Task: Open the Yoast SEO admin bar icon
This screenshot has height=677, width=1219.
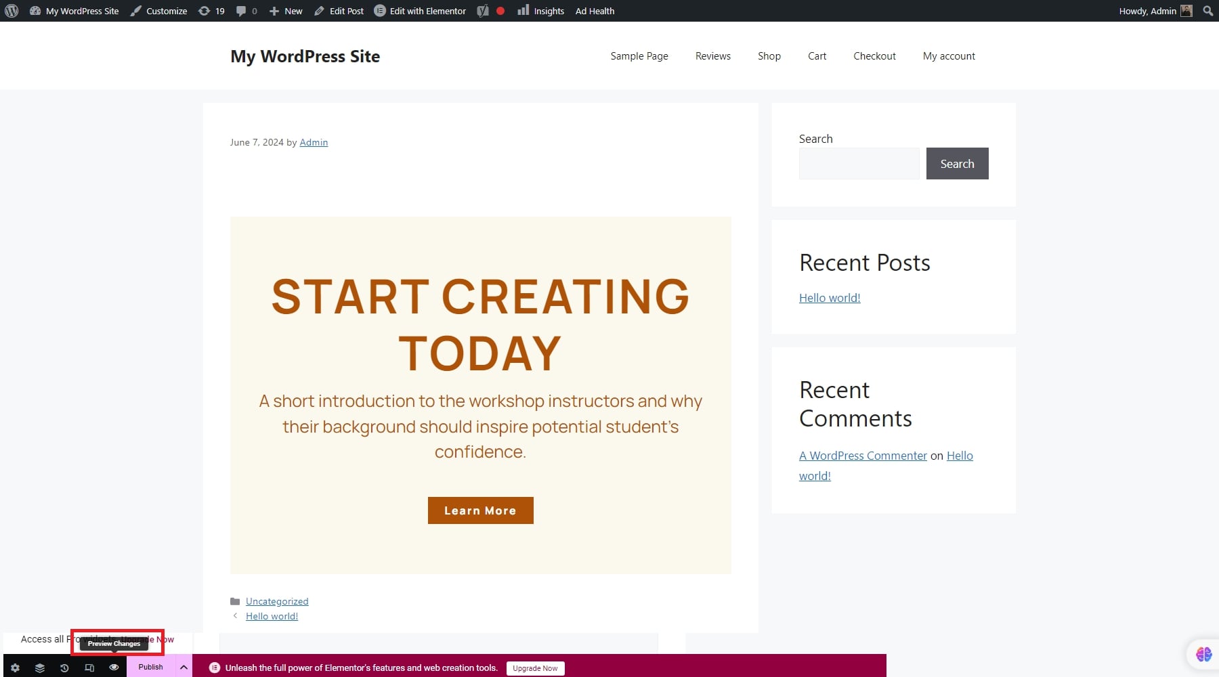Action: pyautogui.click(x=483, y=11)
